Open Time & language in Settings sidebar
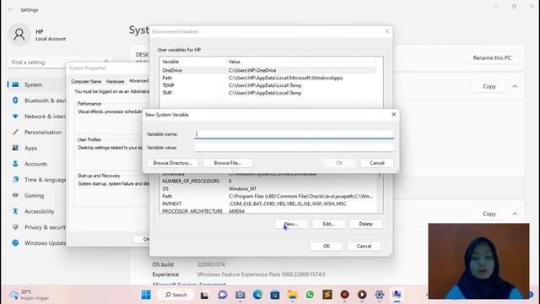This screenshot has height=304, width=540. coord(37,180)
